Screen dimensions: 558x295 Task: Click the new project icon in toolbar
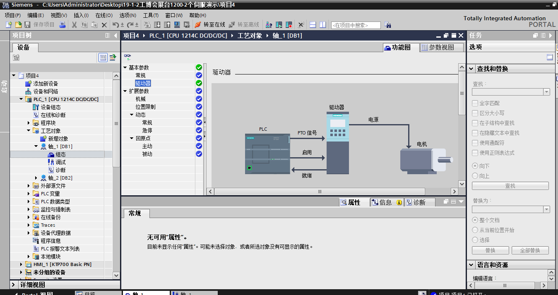tap(9, 25)
